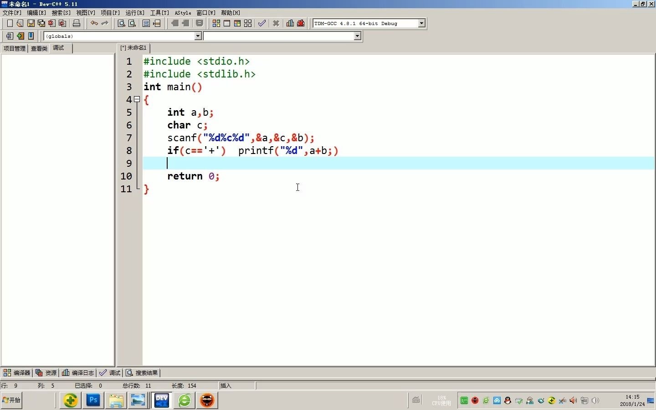Click the Compile & Run icon
The image size is (656, 410).
237,23
